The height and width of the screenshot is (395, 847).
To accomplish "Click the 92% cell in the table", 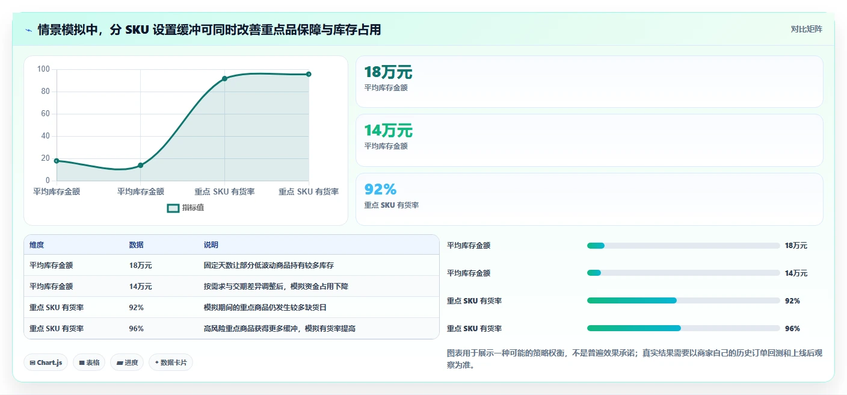I will pos(137,308).
